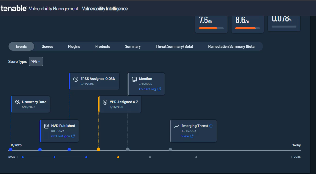316x174 pixels.
Task: Click the Vulnerability Intelligence header title
Action: [105, 9]
